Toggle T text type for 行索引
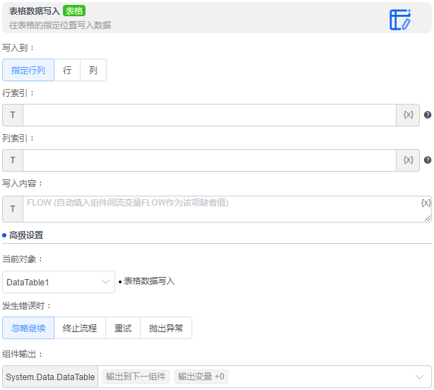The width and height of the screenshot is (434, 390). [13, 115]
